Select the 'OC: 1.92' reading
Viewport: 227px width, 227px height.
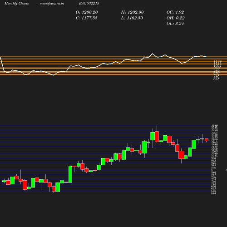(x=175, y=12)
